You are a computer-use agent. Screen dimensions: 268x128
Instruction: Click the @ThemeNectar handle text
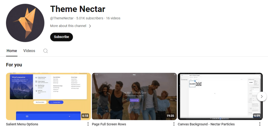click(x=62, y=18)
